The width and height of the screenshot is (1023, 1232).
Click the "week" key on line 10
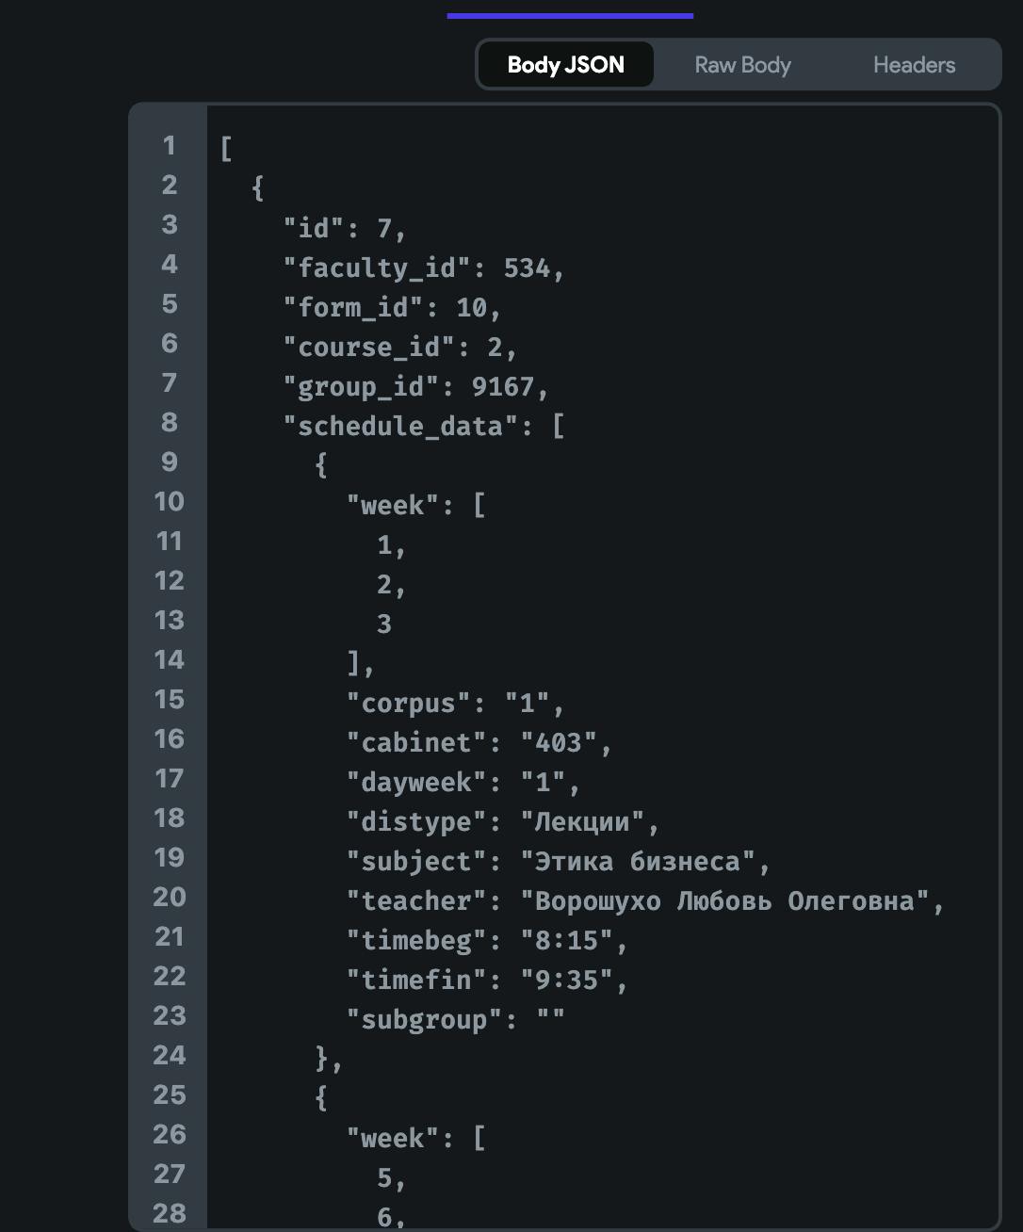coord(394,505)
